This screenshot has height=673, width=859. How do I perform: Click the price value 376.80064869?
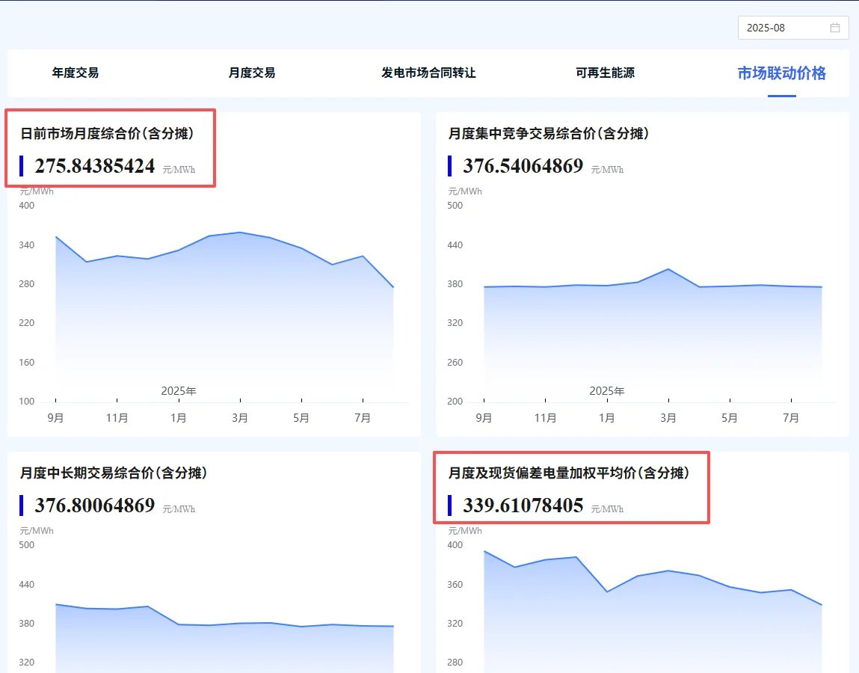[95, 505]
